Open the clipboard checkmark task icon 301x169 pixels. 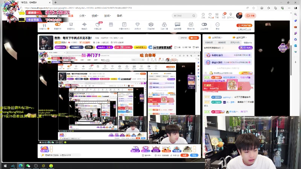[124, 24]
